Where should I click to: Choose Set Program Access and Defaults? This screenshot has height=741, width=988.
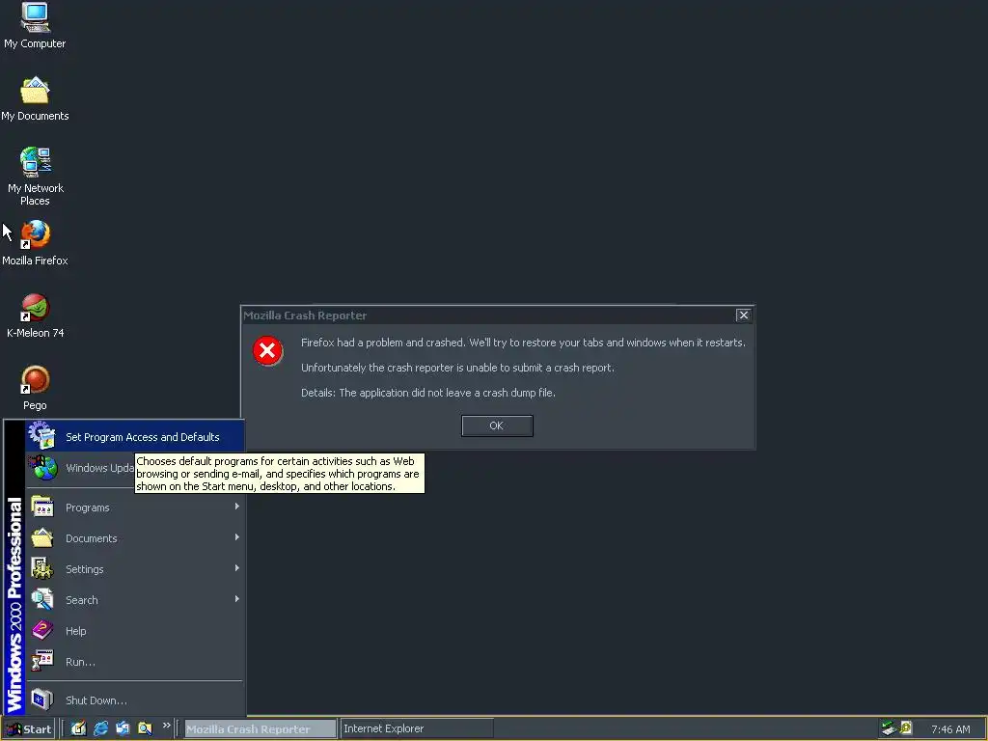(134, 437)
